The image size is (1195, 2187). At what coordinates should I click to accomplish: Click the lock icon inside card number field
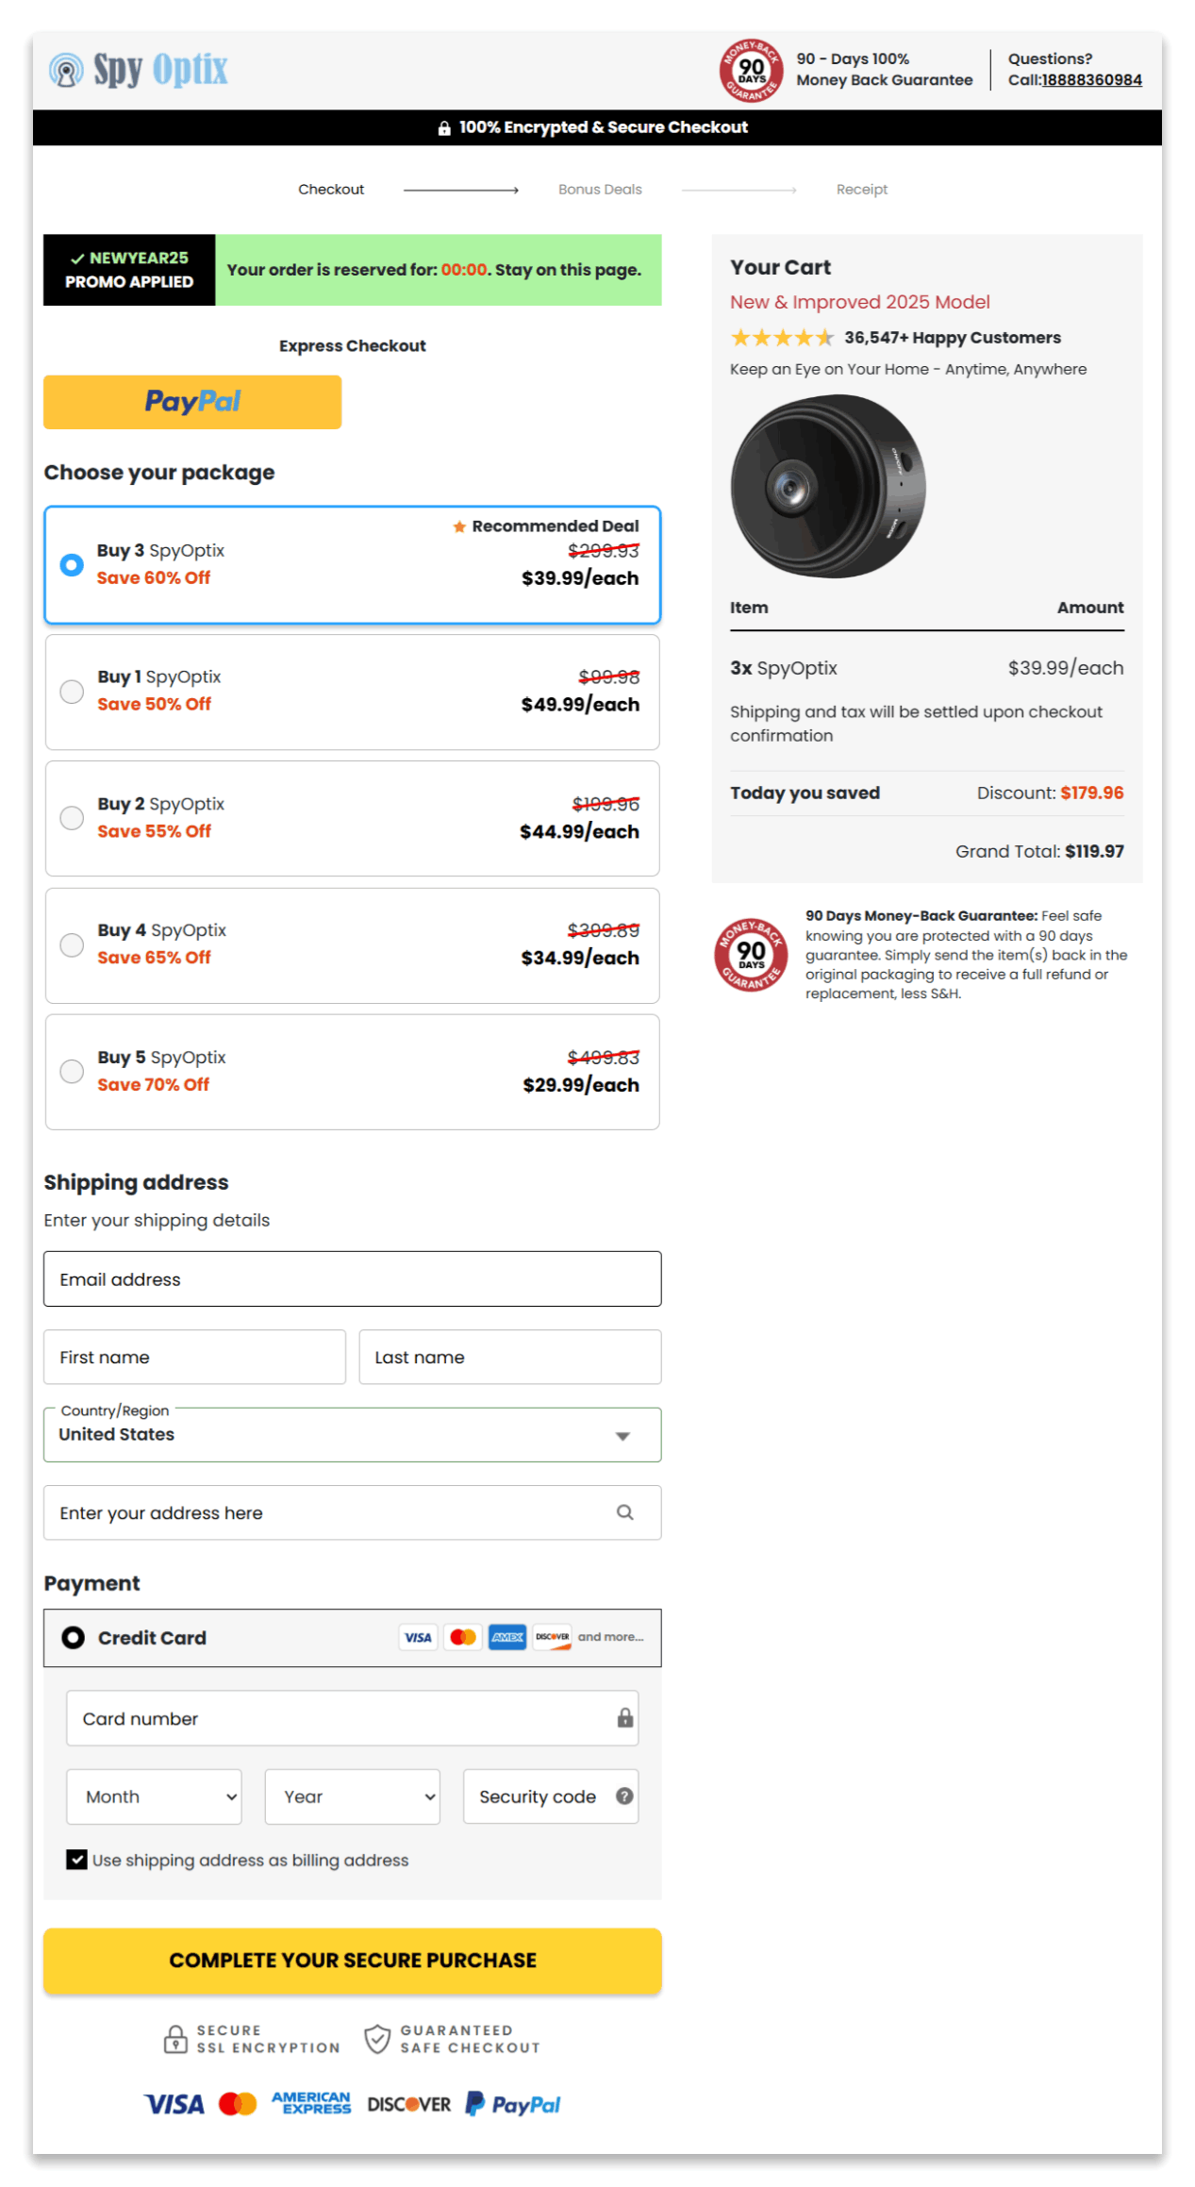tap(625, 1717)
